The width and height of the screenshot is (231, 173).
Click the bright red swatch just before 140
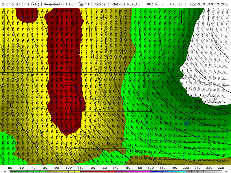click(113, 172)
